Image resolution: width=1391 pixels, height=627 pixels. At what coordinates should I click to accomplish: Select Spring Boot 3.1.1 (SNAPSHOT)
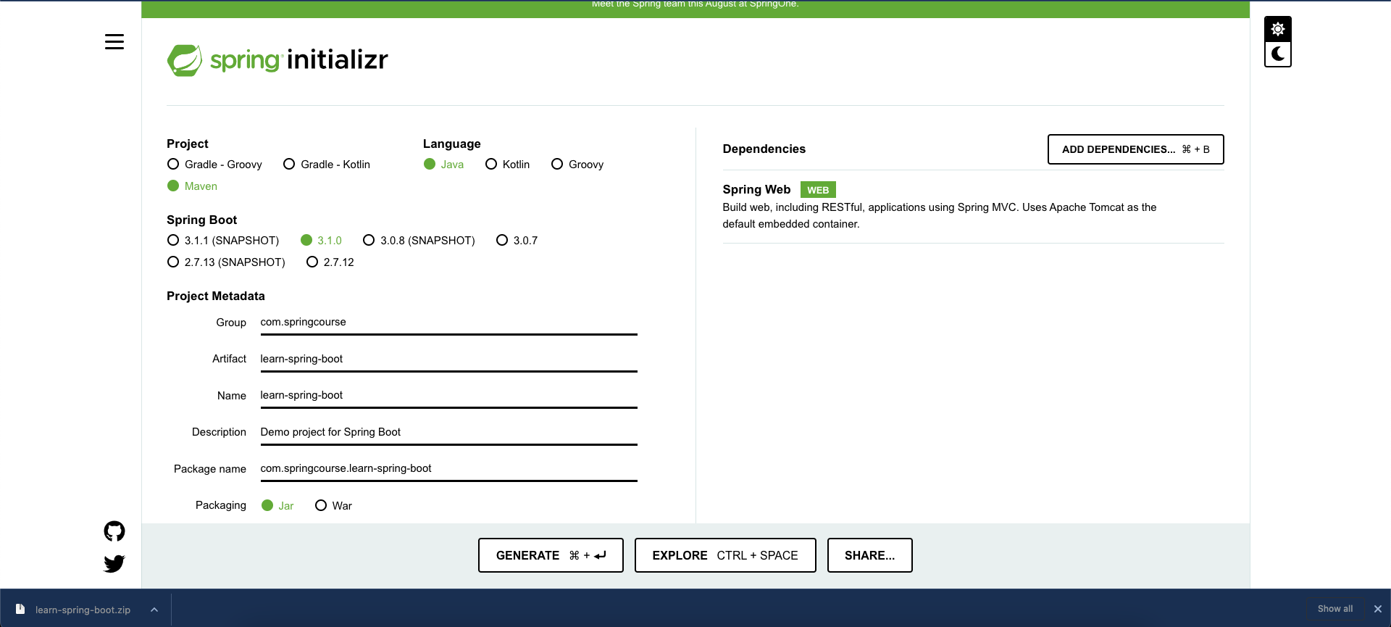223,241
